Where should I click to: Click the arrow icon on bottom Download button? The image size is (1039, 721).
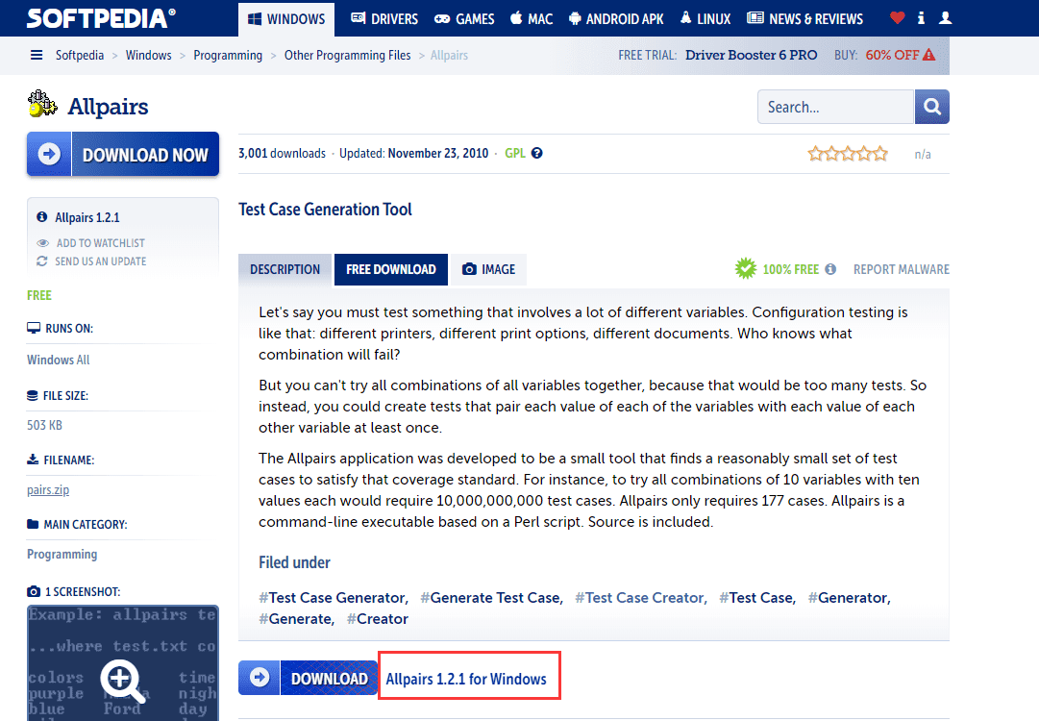[260, 678]
